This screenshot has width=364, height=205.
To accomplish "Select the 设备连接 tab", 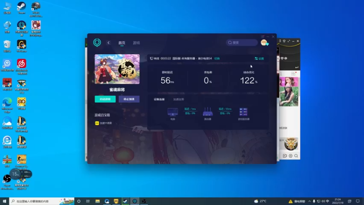I will pos(159,99).
